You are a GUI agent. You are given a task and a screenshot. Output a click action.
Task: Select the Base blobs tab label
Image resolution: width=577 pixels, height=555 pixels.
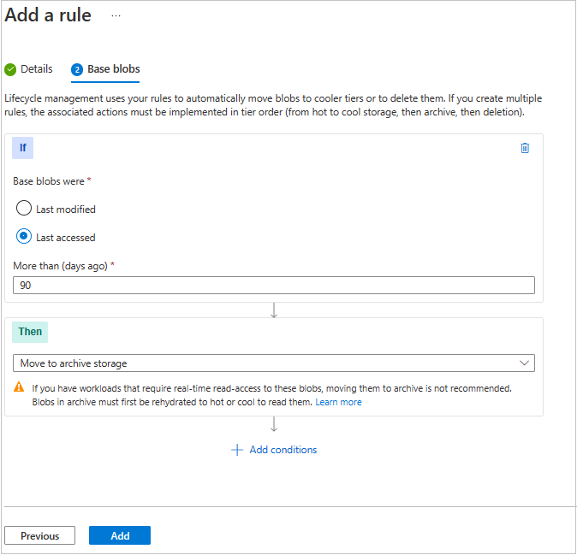[x=114, y=69]
